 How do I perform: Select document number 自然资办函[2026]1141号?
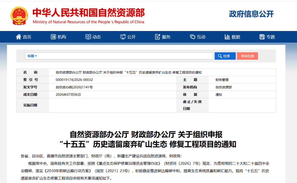74,87
